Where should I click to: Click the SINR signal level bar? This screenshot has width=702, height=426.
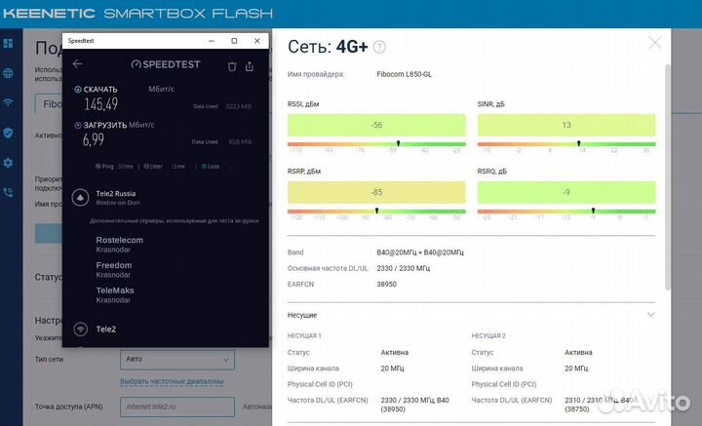pyautogui.click(x=565, y=126)
